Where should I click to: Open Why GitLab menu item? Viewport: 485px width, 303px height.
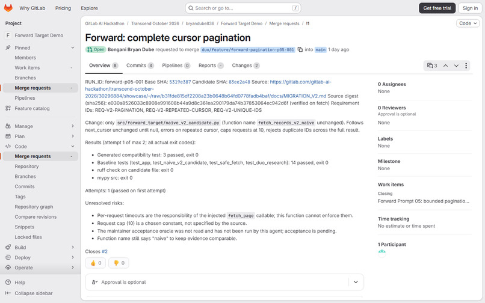(x=32, y=8)
